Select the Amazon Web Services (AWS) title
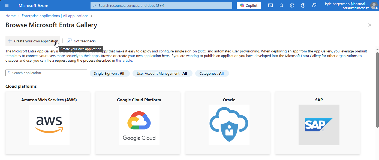379x160 pixels. tap(49, 100)
